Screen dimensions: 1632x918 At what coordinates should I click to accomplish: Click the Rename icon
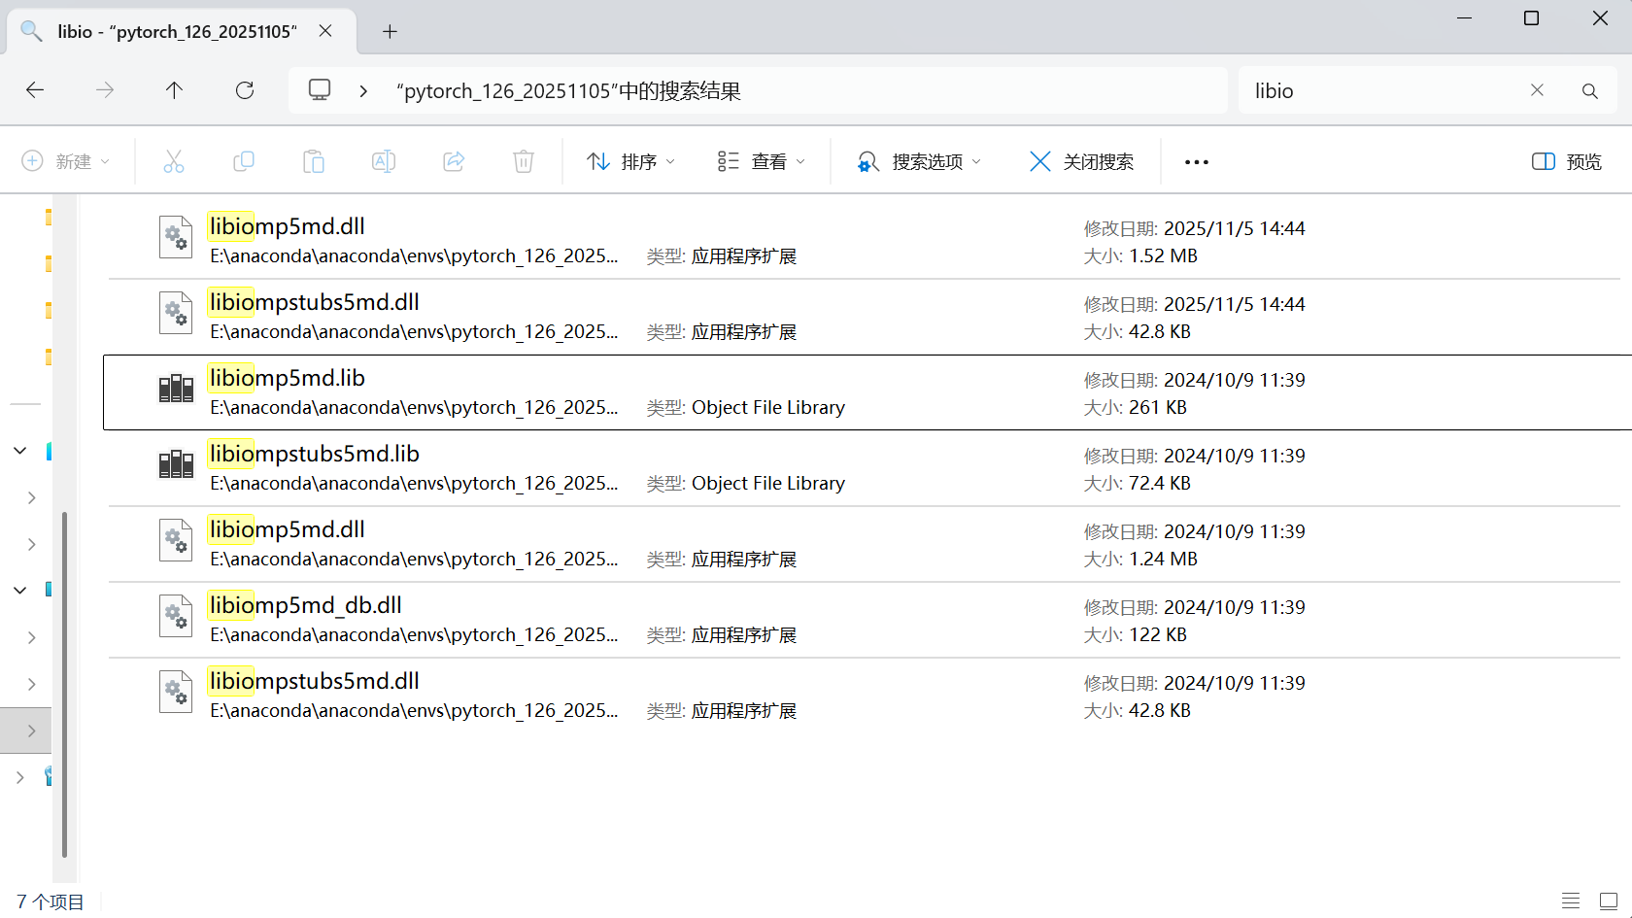click(384, 161)
